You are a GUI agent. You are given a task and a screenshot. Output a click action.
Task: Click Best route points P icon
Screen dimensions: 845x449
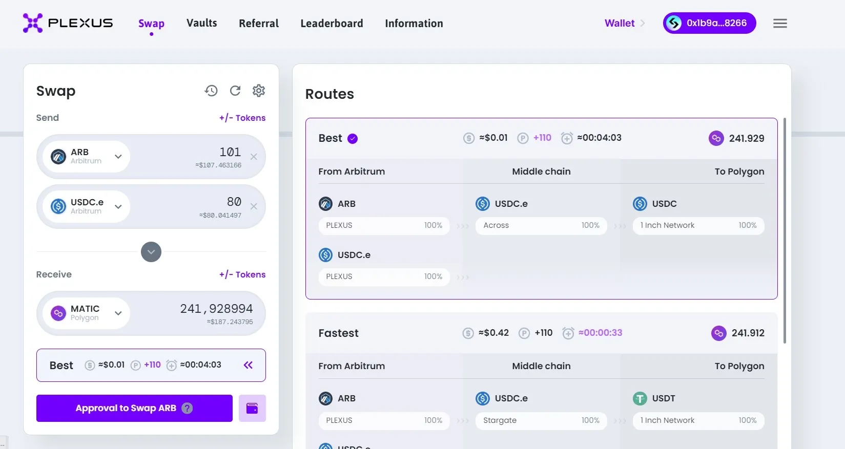click(523, 138)
